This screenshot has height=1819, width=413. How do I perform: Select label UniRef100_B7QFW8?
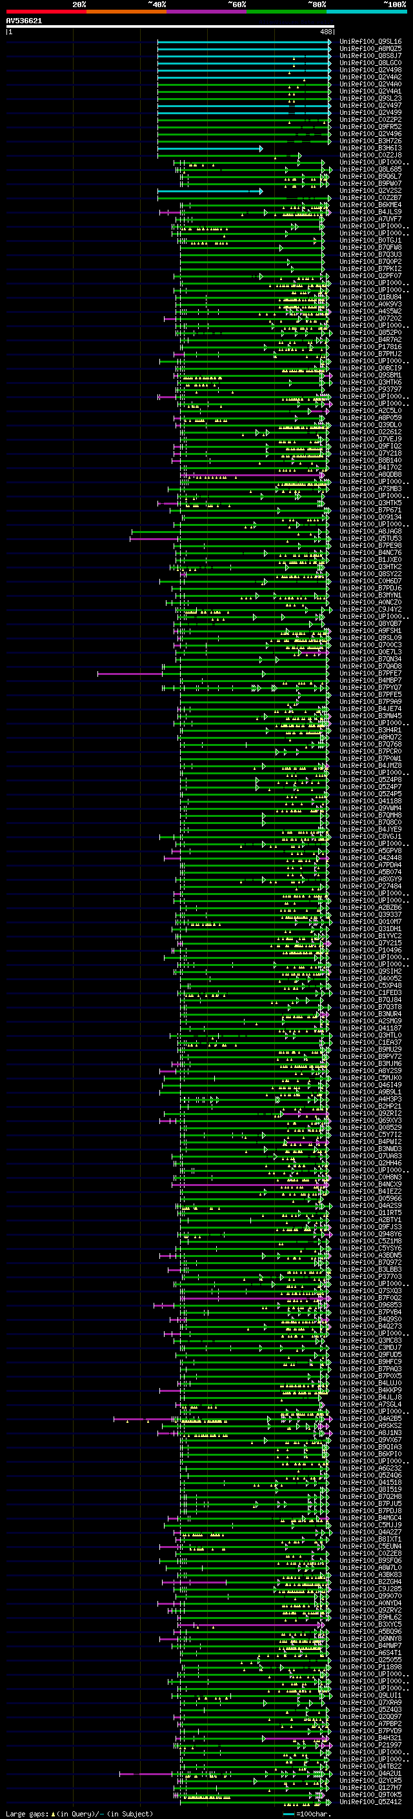[370, 247]
